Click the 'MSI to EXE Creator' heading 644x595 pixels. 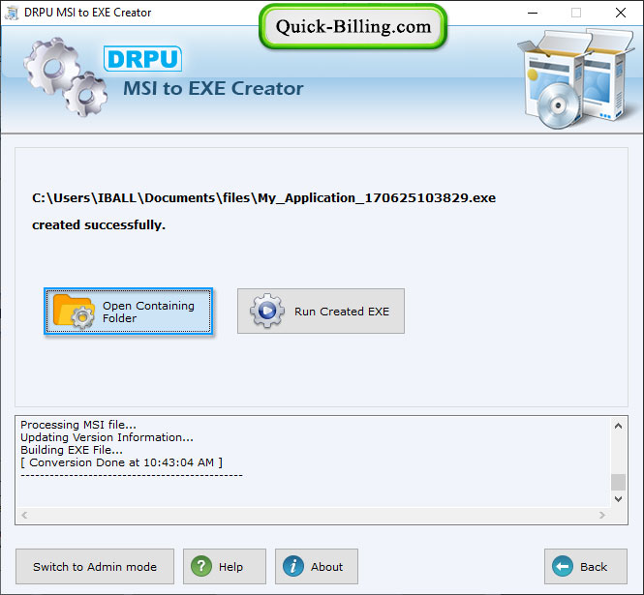point(213,88)
